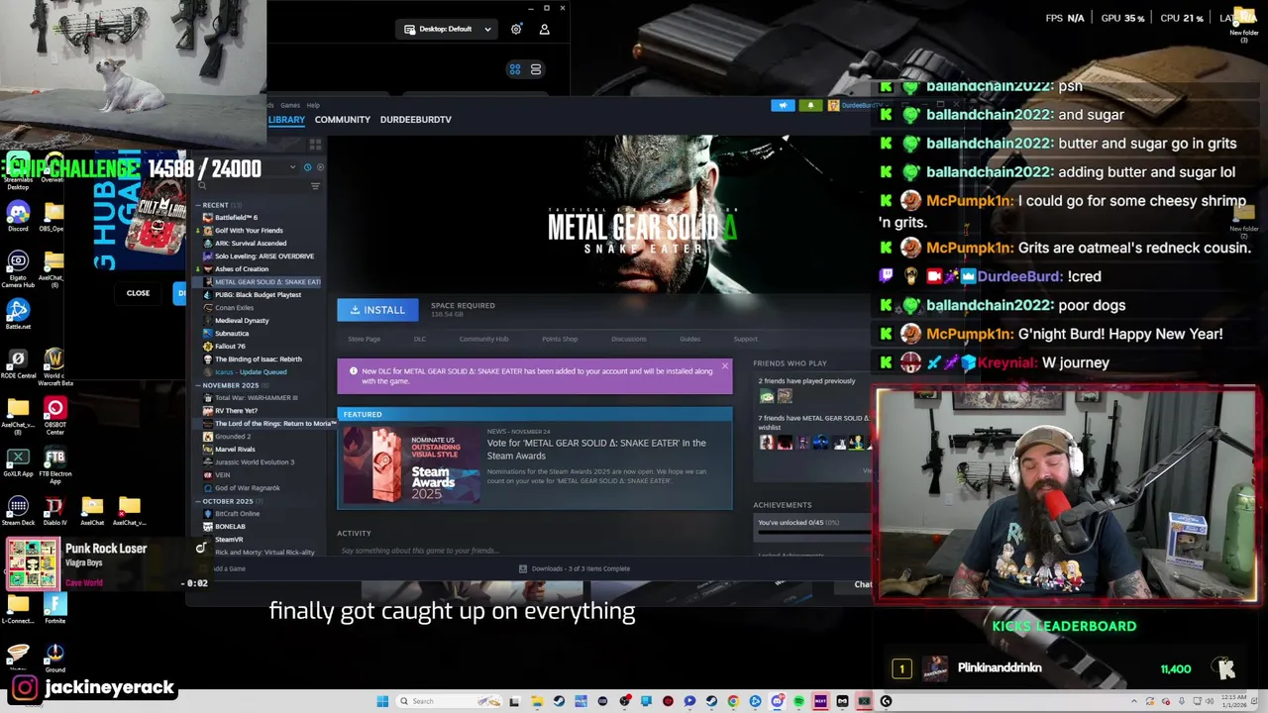Click the user profile icon beside the gear
1268x713 pixels.
544,30
